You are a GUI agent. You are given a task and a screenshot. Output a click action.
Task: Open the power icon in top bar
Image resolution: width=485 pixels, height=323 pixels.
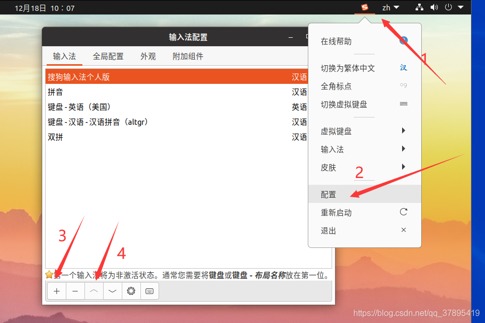coord(448,7)
